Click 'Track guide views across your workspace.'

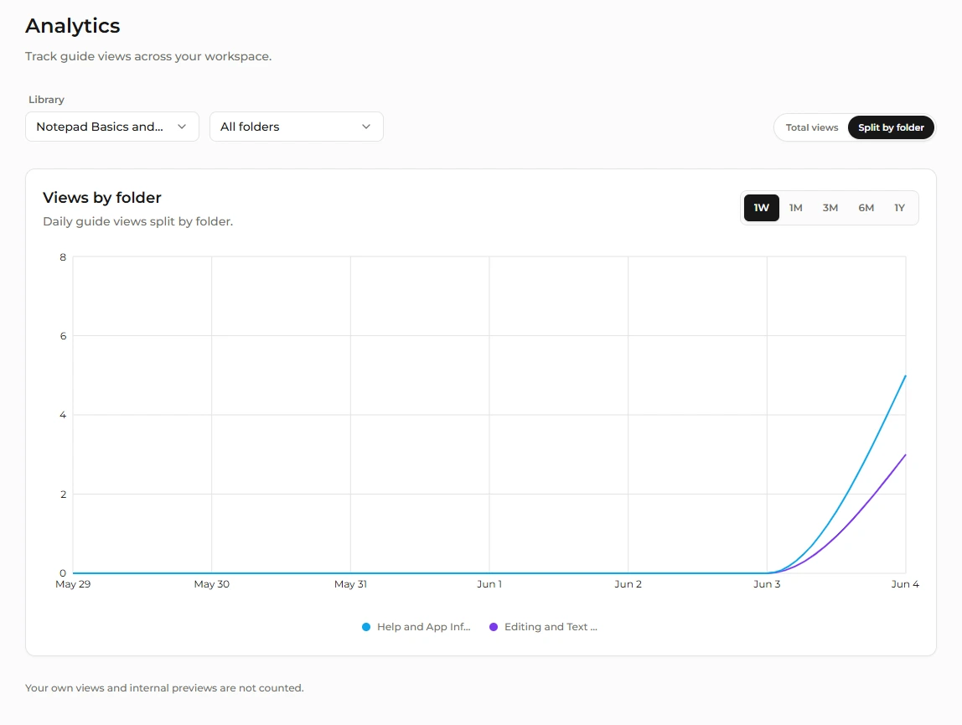pos(148,56)
